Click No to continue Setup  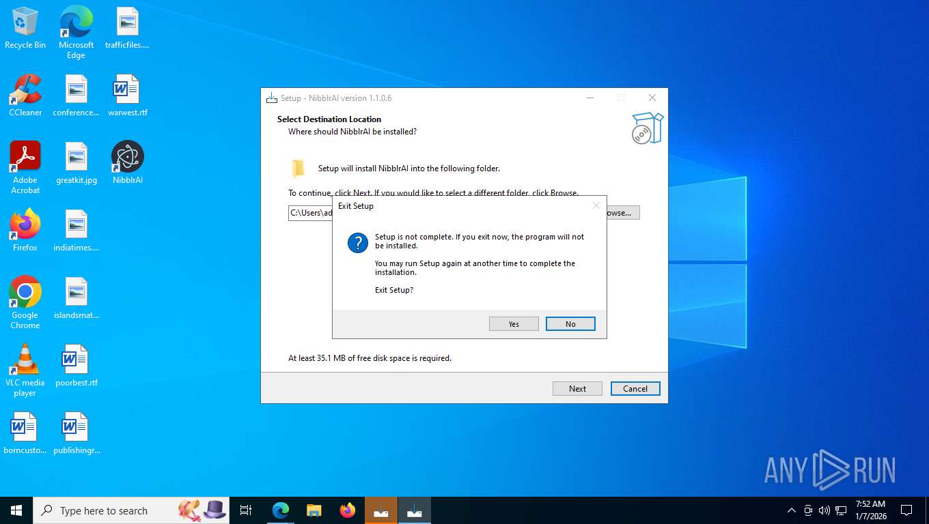point(570,324)
